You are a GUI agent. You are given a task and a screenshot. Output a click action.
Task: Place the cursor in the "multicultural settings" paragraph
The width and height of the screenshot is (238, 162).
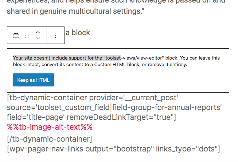point(75,11)
